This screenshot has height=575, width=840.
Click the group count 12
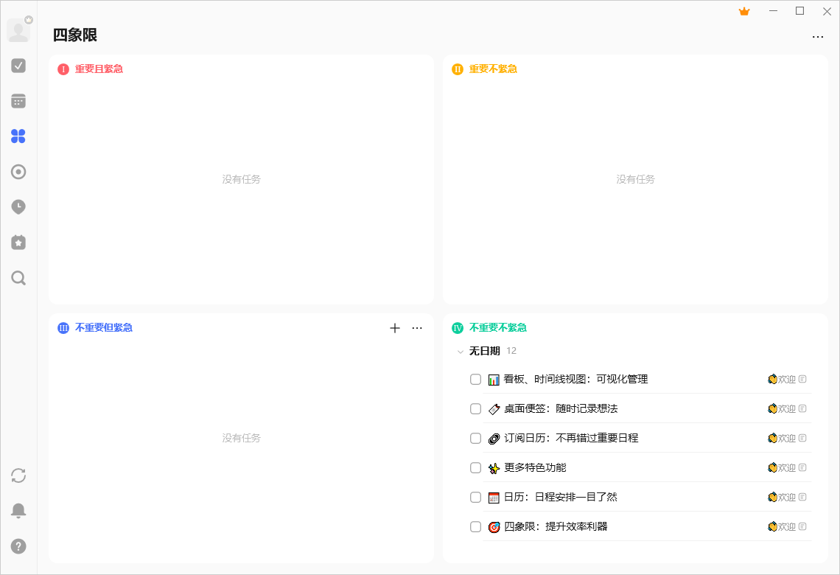[511, 351]
